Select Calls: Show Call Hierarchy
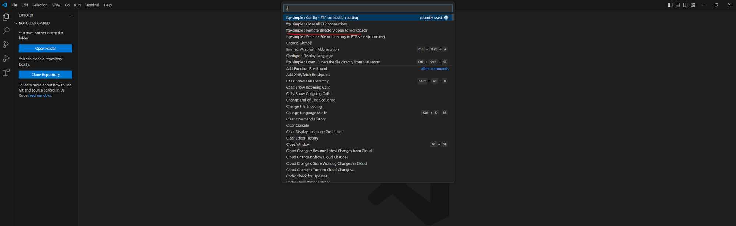Viewport: 736px width, 226px height. 367,81
